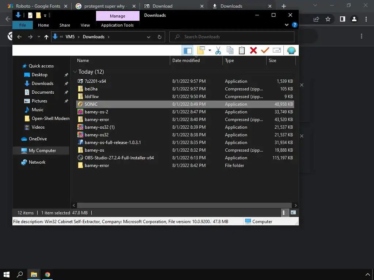Select Music in the navigation pane

tap(38, 110)
